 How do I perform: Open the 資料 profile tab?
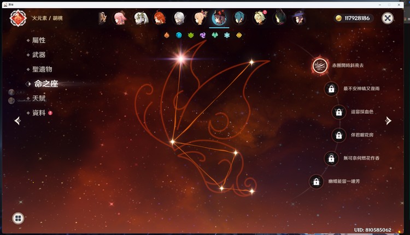click(x=38, y=113)
